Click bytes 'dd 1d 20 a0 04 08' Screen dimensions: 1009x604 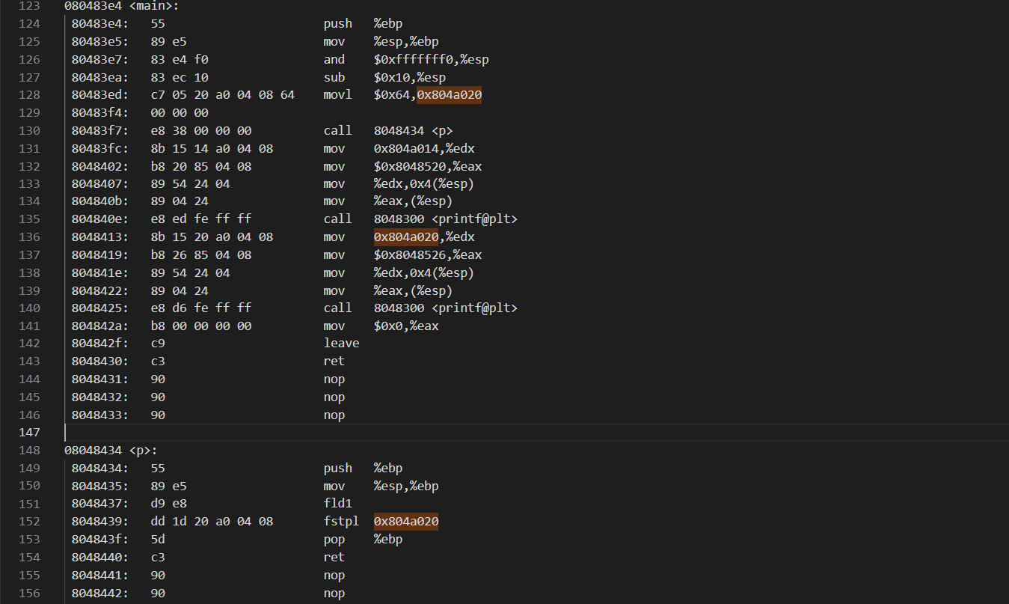pyautogui.click(x=212, y=522)
